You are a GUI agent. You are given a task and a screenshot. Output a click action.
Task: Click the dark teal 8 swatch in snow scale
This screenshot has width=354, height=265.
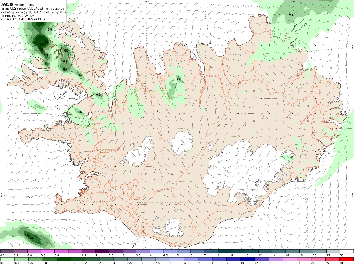point(225,251)
